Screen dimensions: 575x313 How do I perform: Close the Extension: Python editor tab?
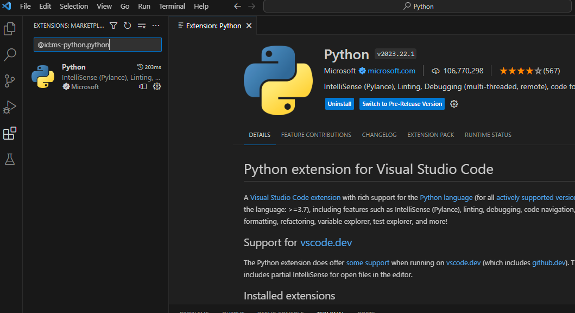click(249, 26)
